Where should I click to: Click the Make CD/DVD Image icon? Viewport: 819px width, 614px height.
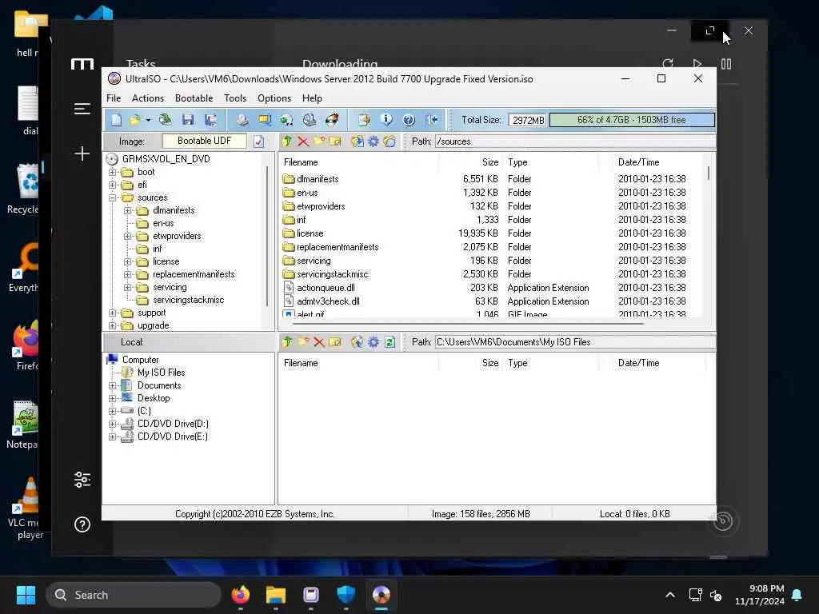[x=242, y=120]
